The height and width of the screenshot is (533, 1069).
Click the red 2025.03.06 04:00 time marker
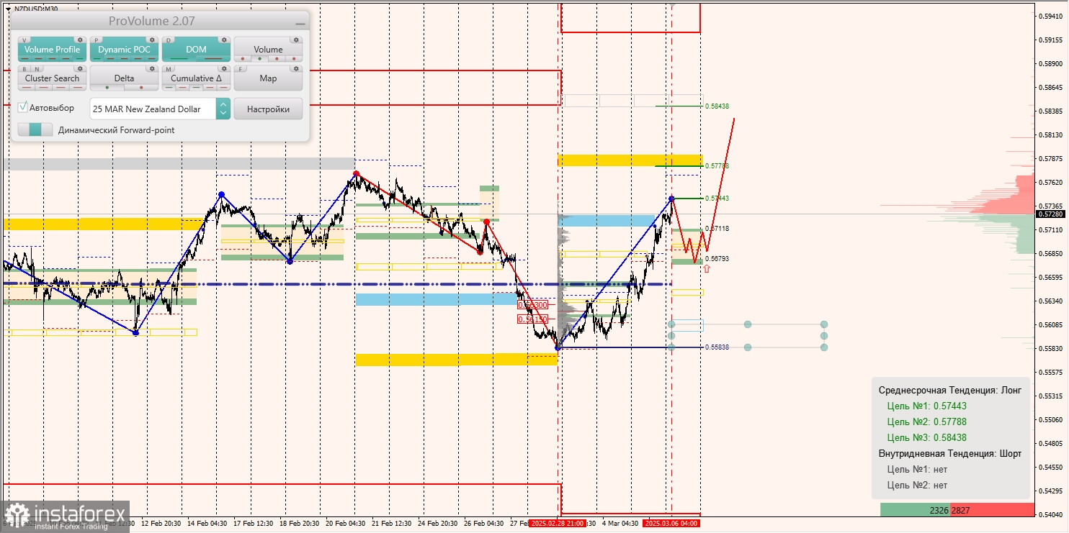coord(671,523)
